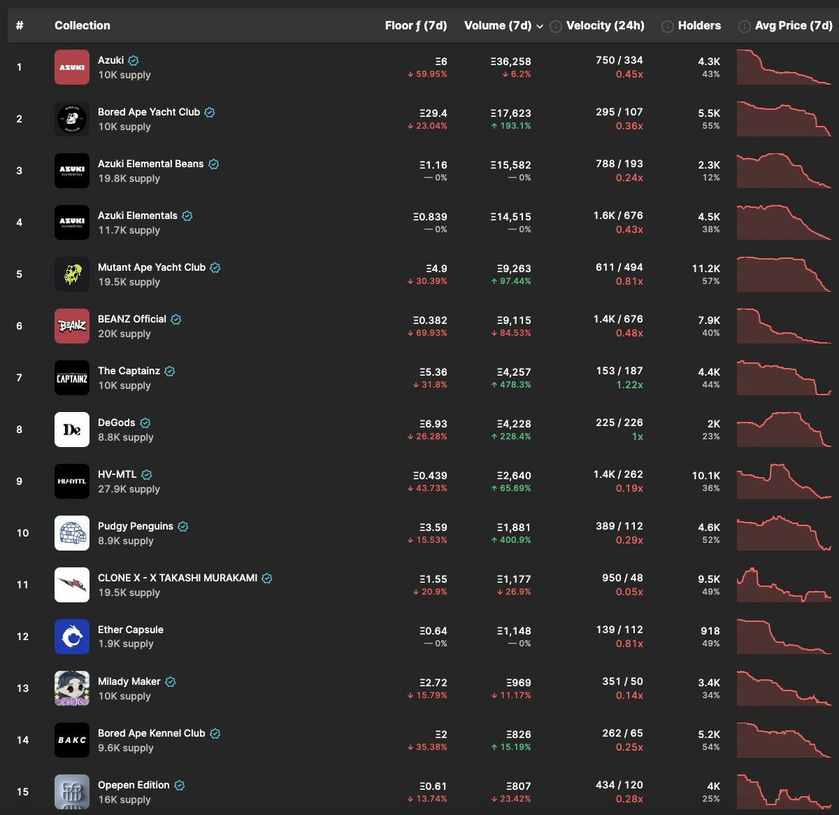Click Pudgy Penguins volume change 400.9%
The height and width of the screenshot is (815, 839).
click(511, 540)
